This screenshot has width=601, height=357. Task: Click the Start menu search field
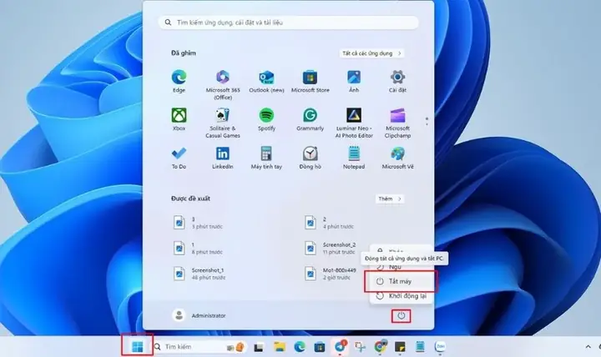[x=288, y=23]
